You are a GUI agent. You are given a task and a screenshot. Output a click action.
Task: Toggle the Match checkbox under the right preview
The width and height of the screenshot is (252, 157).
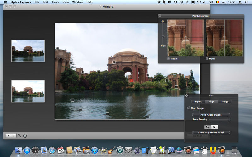(207, 59)
